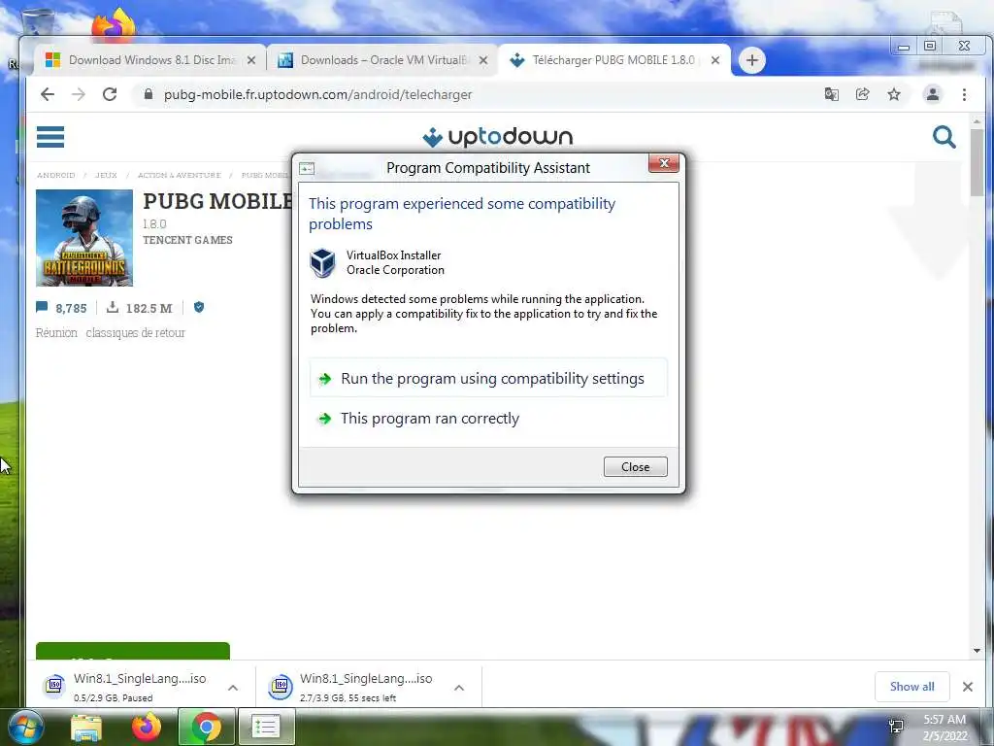Switch to Downloads Oracle VM VirtualBox tab

click(x=382, y=60)
